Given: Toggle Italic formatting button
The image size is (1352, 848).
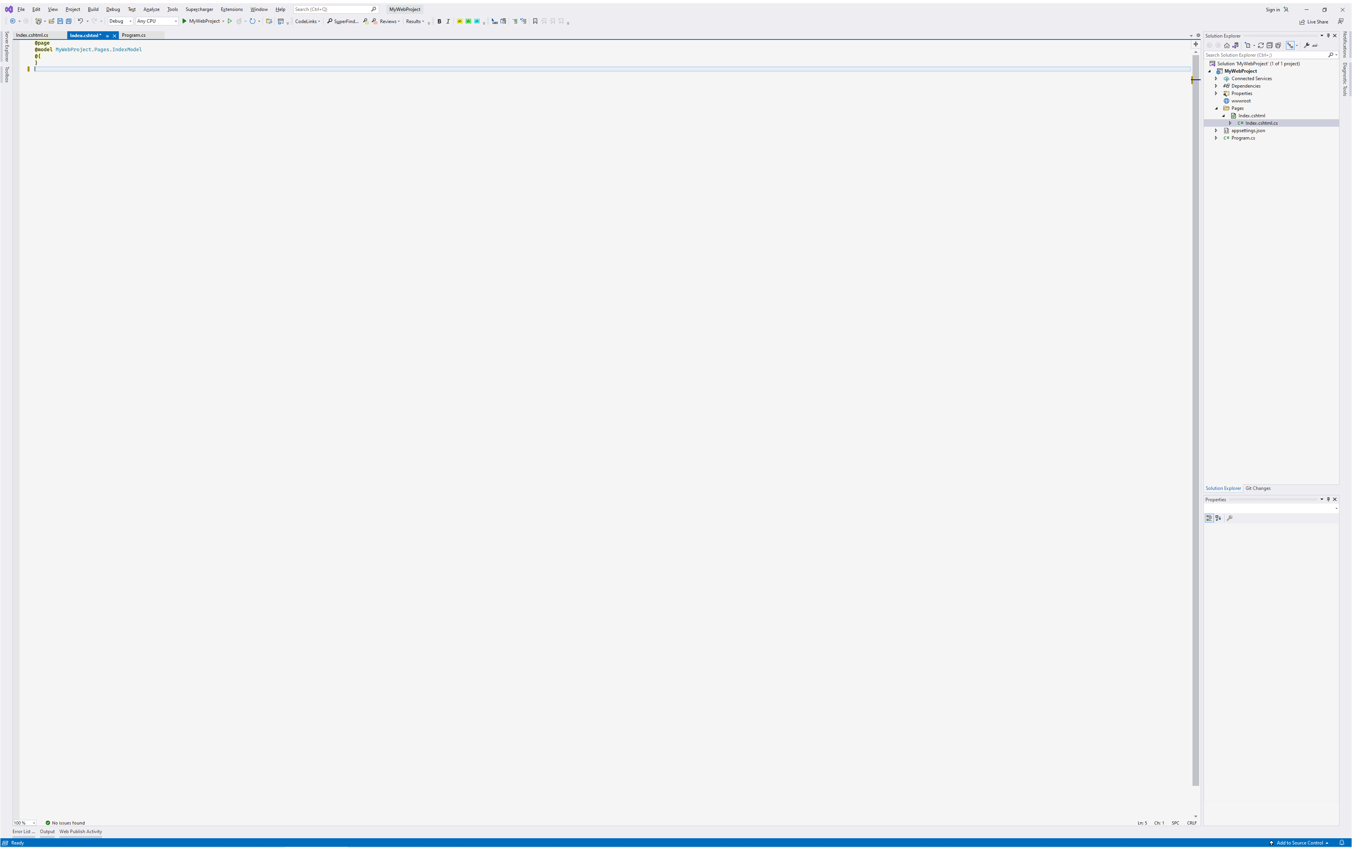Looking at the screenshot, I should point(448,22).
